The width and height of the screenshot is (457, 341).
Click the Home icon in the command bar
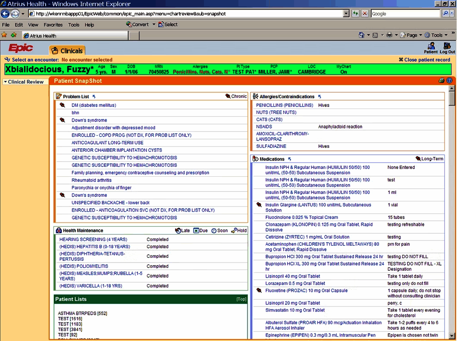[361, 35]
